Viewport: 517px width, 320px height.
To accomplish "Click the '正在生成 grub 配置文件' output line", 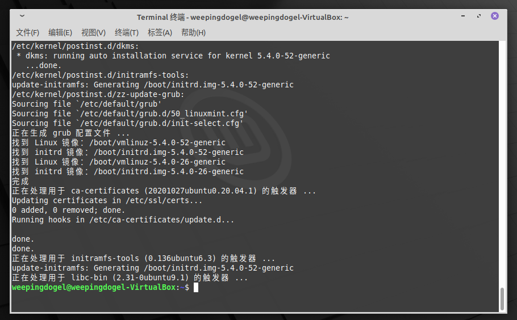I will 71,133.
